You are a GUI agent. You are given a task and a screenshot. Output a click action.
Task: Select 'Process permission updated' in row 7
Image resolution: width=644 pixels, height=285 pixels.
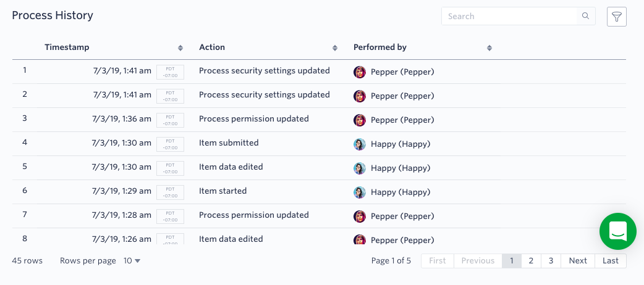coord(254,215)
